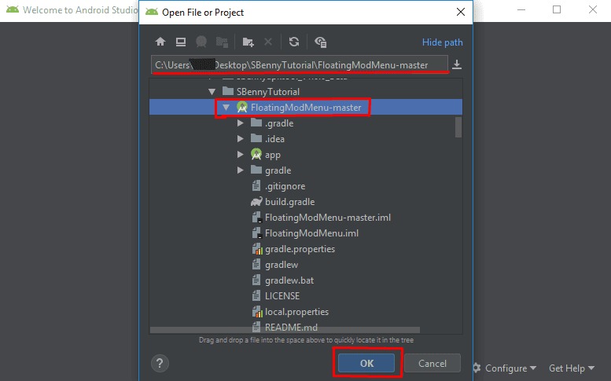
Task: Select build.gradle elephant icon file
Action: [256, 202]
